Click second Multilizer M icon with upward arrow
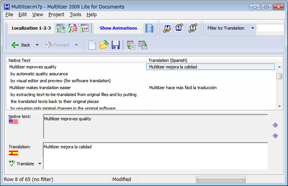 pyautogui.click(x=179, y=28)
